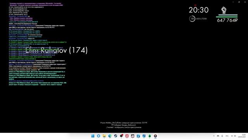Launch Microsoft Edge from the taskbar
The height and width of the screenshot is (139, 248).
coord(110,136)
